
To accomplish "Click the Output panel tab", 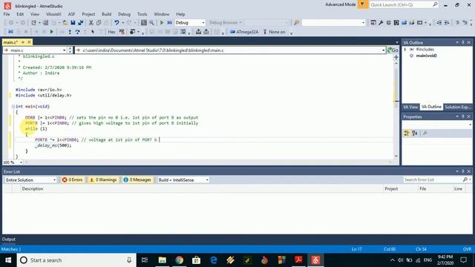I will coord(8,239).
